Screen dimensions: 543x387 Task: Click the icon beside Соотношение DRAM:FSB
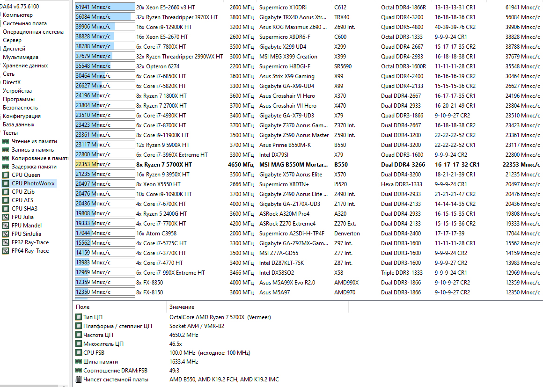click(79, 370)
